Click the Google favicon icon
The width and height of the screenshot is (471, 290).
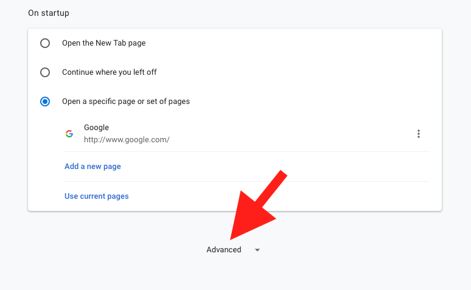pos(69,134)
